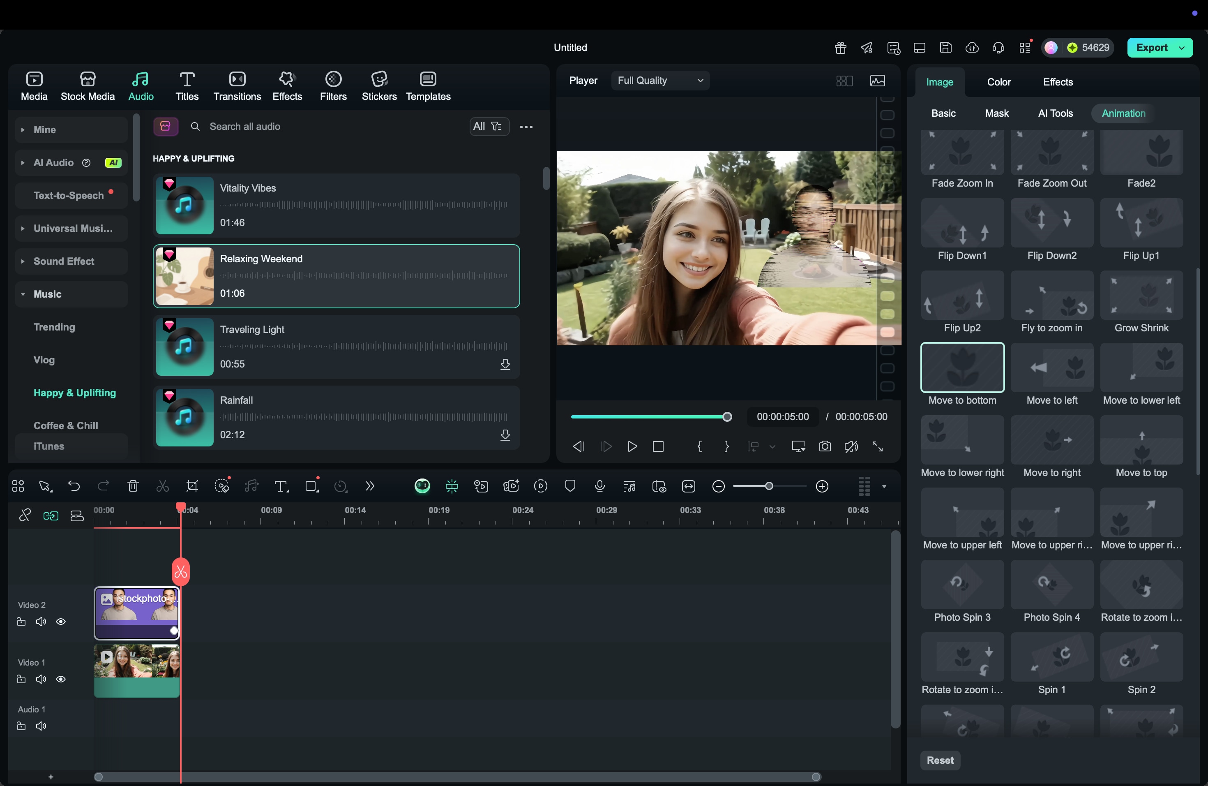This screenshot has width=1208, height=786.
Task: Select the Templates panel
Action: pyautogui.click(x=428, y=86)
